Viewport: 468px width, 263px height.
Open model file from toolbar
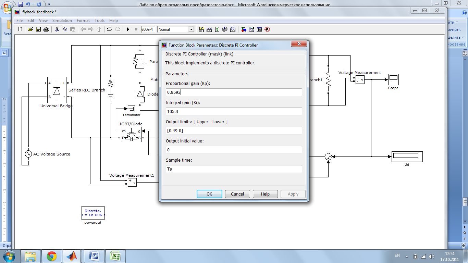[x=30, y=29]
